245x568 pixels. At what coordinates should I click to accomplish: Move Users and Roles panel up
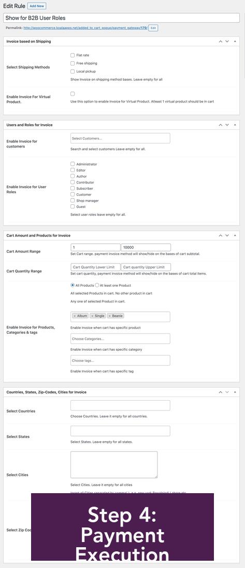[221, 125]
